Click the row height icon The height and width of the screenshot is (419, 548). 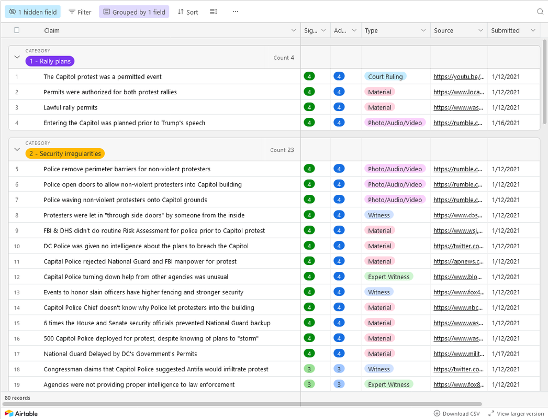pyautogui.click(x=213, y=12)
